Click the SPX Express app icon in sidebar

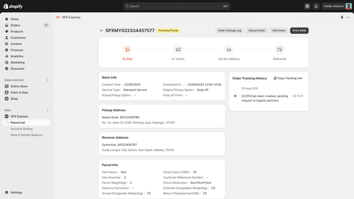pyautogui.click(x=7, y=116)
